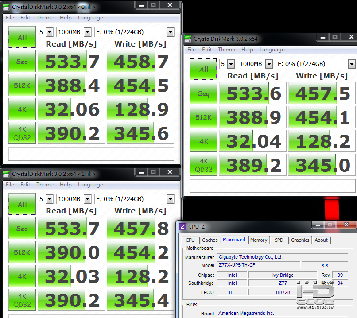Viewport: 357px width, 318px height.
Task: Open 1000MB size dropdown in 0Fill window
Action: tap(87, 32)
